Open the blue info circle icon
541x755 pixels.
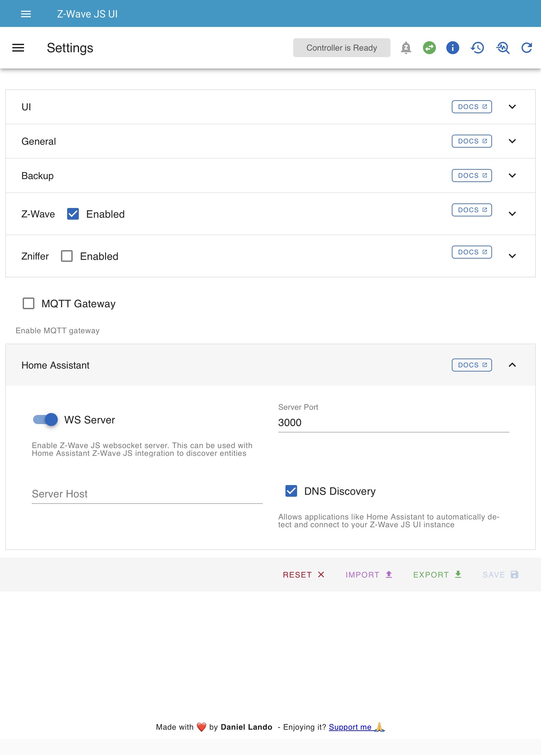pos(452,48)
